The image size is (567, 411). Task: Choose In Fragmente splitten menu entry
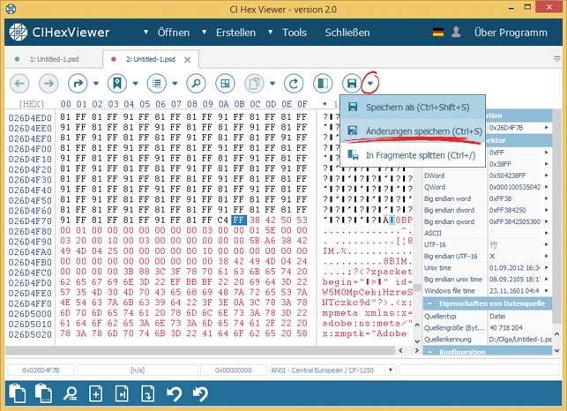point(413,155)
